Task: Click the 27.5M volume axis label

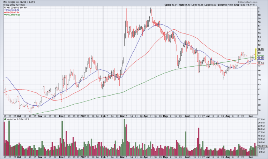Action: (x=261, y=119)
